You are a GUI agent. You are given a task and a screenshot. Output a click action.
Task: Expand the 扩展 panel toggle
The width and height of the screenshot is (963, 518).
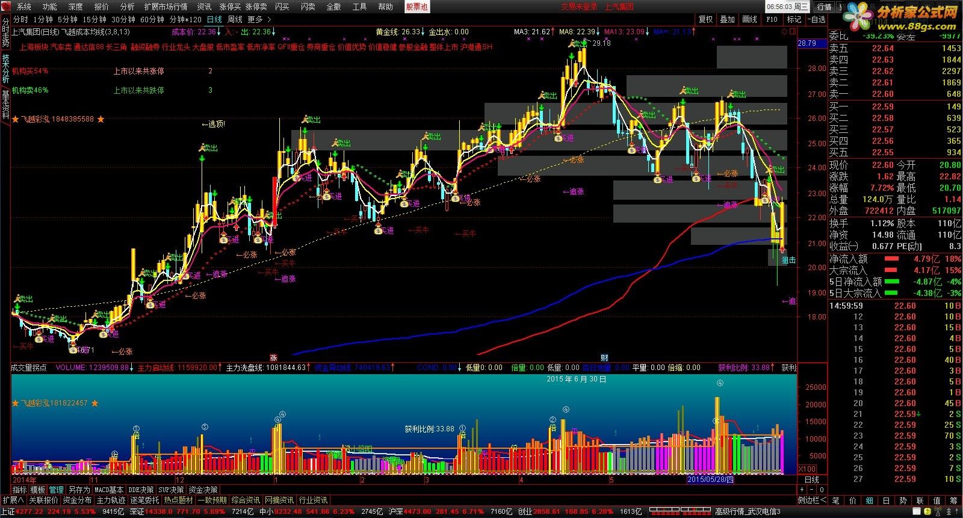pyautogui.click(x=13, y=500)
